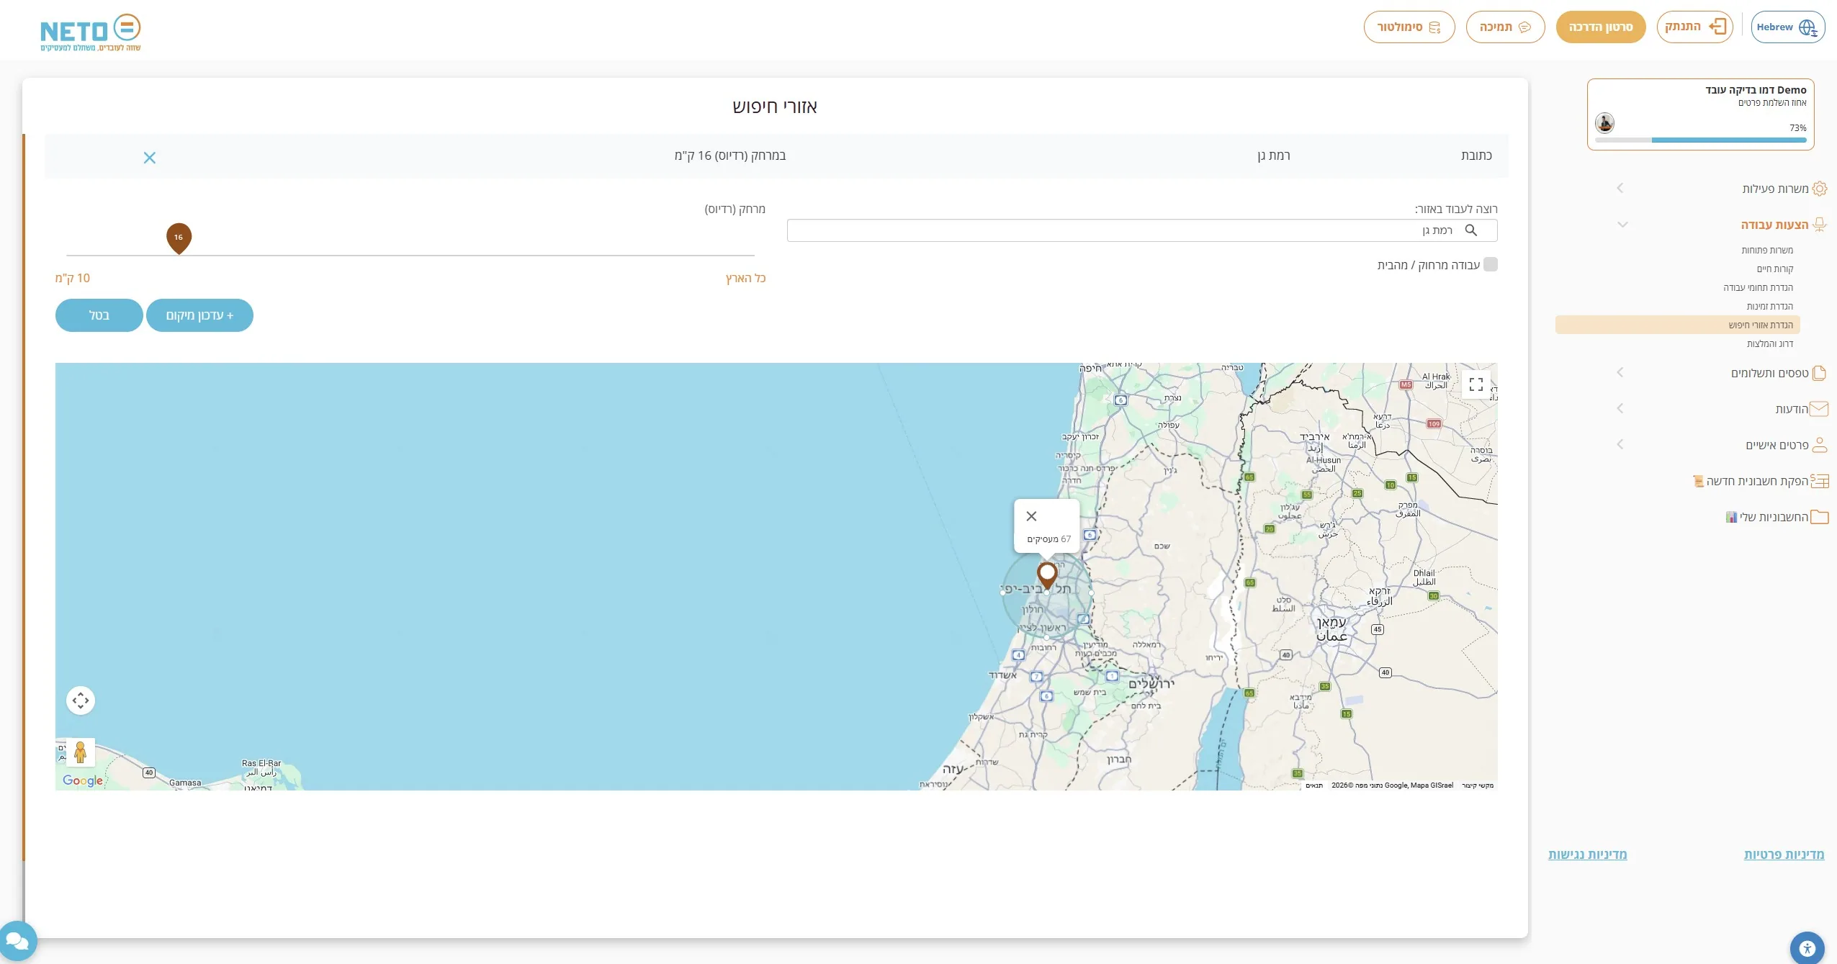Click the עדכון מיקום + button
Screen dimensions: 1837x964
tap(199, 315)
